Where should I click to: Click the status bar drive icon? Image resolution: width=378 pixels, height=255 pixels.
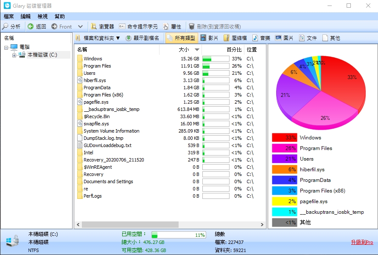click(12, 241)
